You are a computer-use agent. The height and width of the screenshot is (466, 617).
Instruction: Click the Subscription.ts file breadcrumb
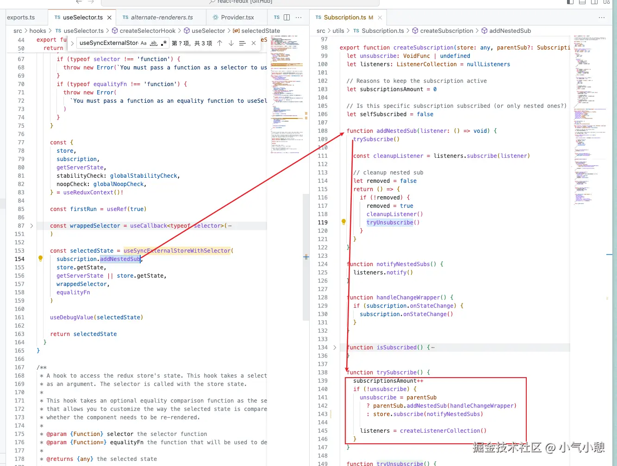click(x=379, y=31)
